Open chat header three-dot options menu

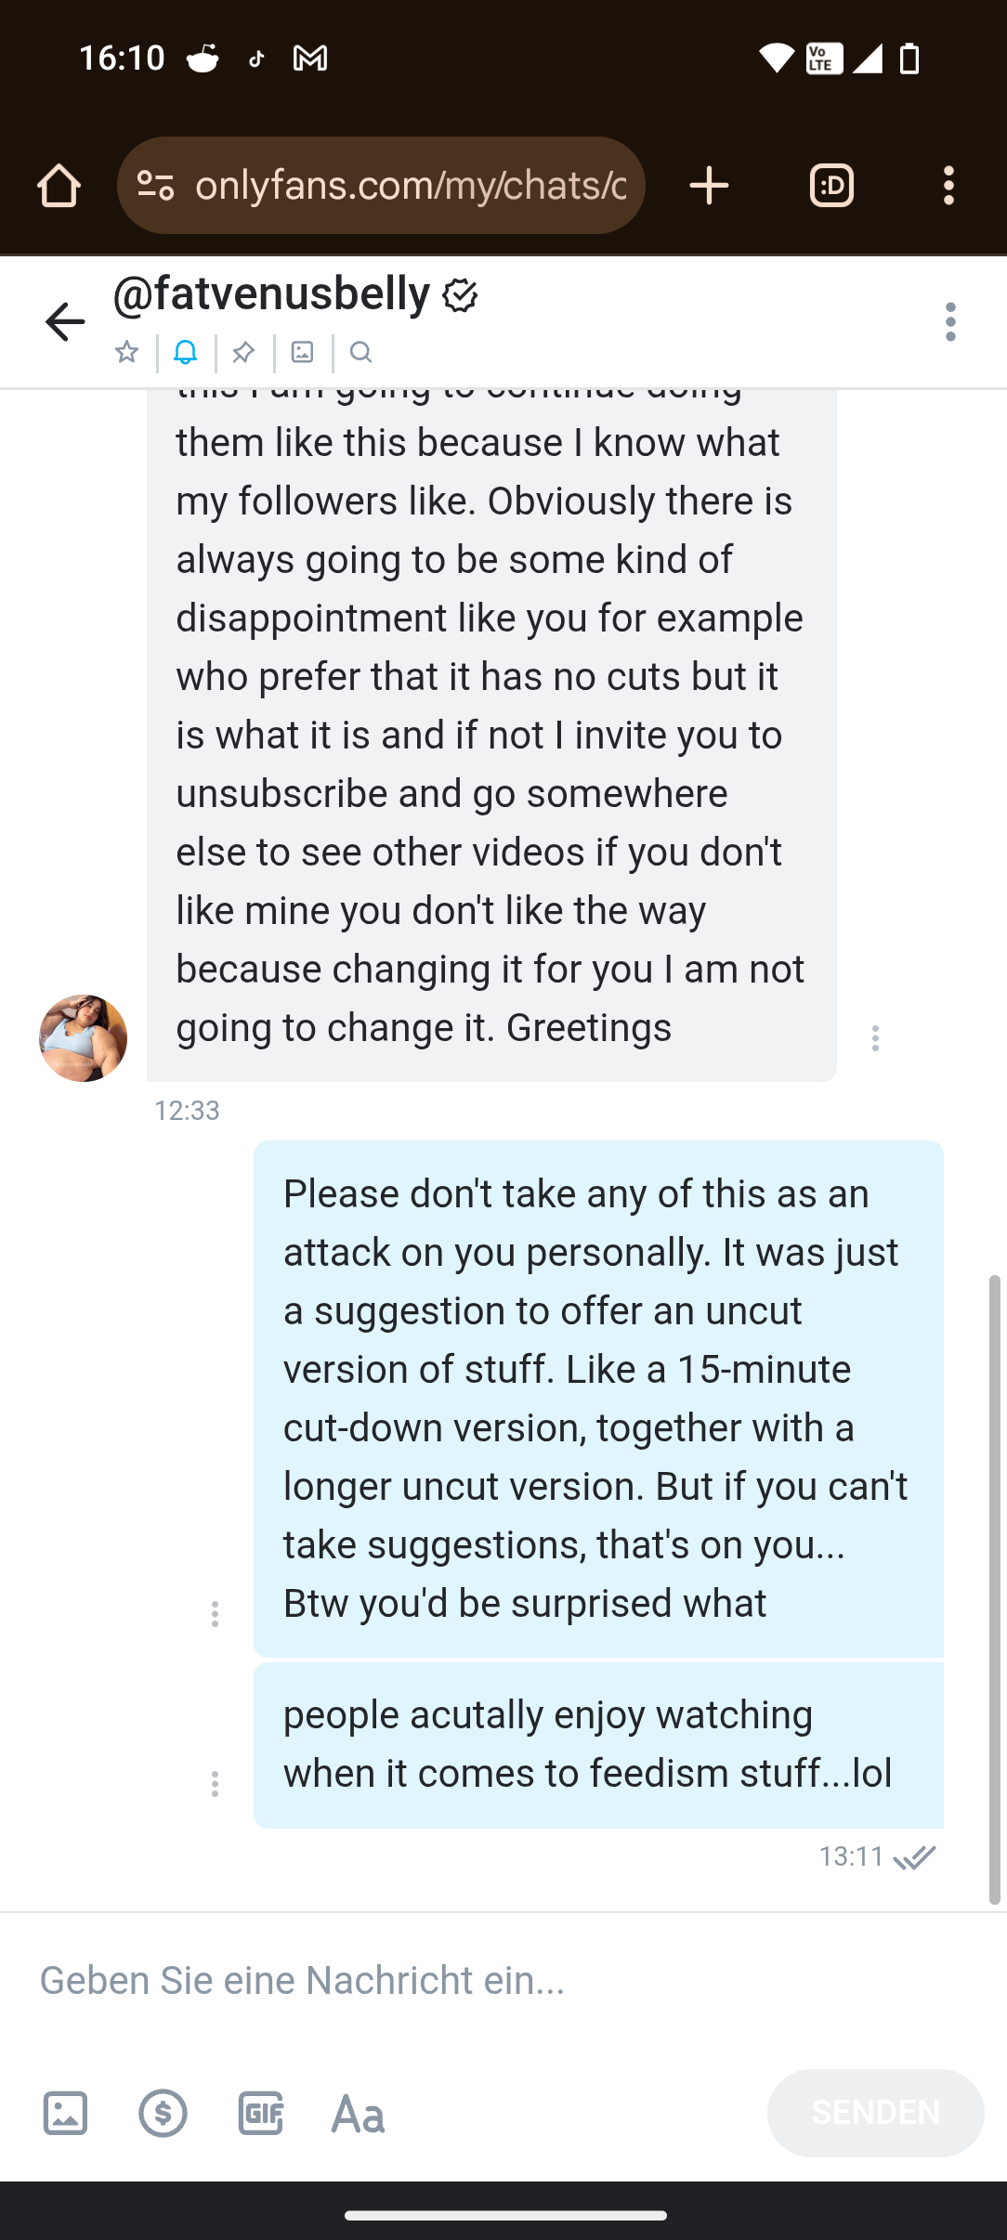[x=950, y=322]
